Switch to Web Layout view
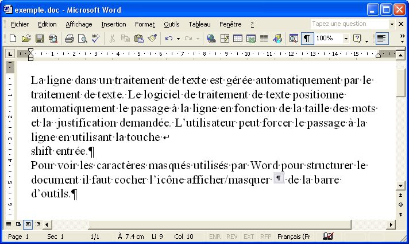Viewport: 409px width, 244px height. (x=18, y=224)
